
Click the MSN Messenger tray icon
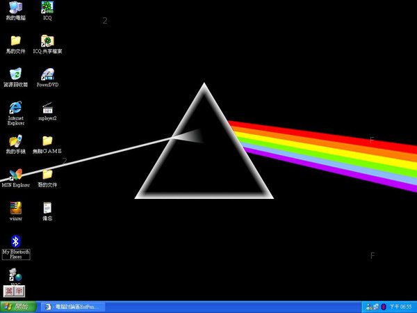[369, 307]
